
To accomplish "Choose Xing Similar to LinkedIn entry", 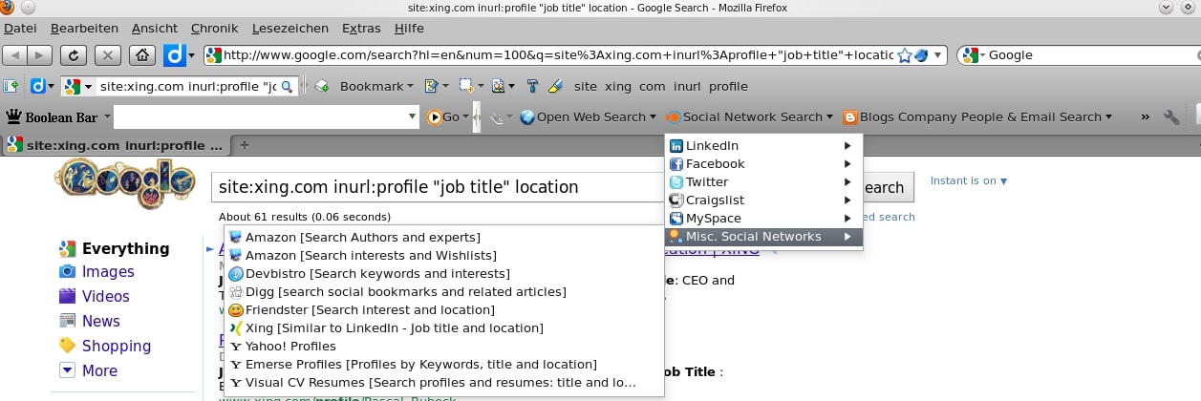I will click(444, 327).
